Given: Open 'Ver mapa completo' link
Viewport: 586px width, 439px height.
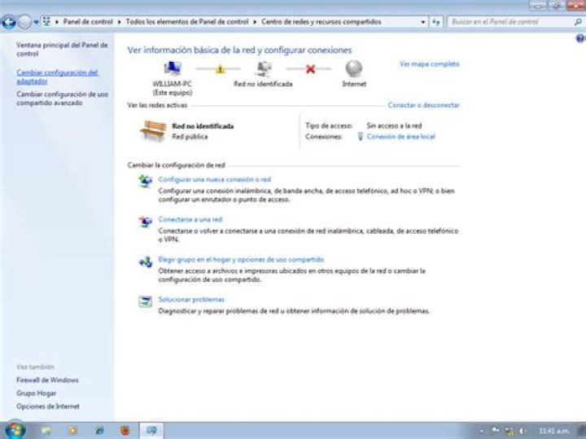Looking at the screenshot, I should 430,64.
